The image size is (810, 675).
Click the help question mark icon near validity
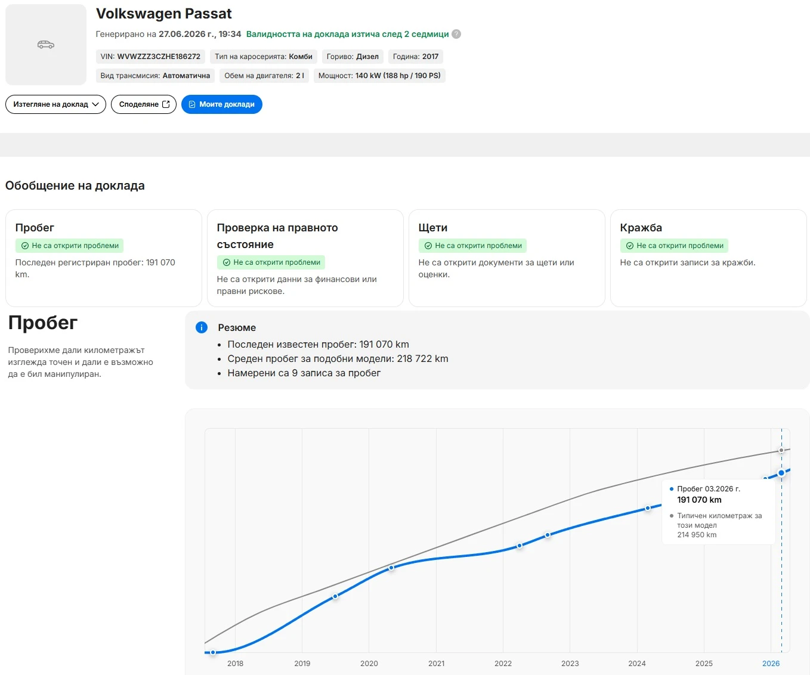click(x=456, y=34)
